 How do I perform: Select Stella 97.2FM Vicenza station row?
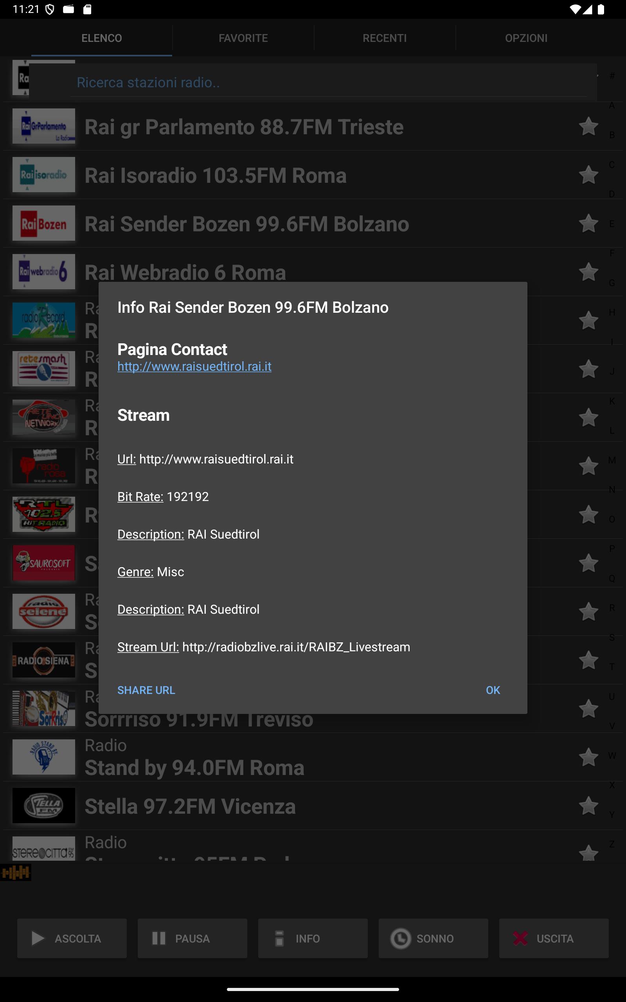tap(313, 806)
